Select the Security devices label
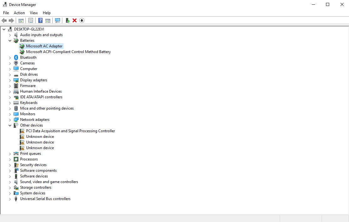Viewport: 349px width, 222px height. [x=33, y=165]
